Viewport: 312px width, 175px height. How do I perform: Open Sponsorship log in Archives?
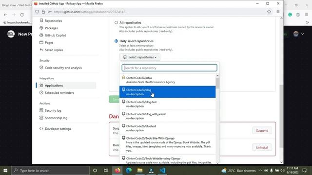tap(56, 118)
